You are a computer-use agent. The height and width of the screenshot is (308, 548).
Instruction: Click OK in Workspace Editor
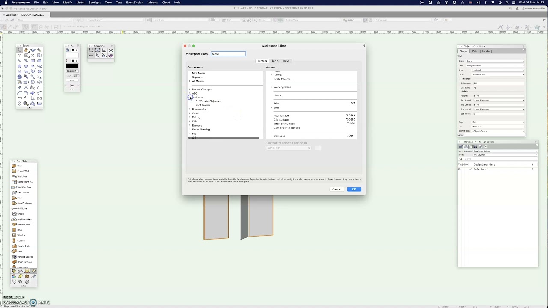[354, 189]
